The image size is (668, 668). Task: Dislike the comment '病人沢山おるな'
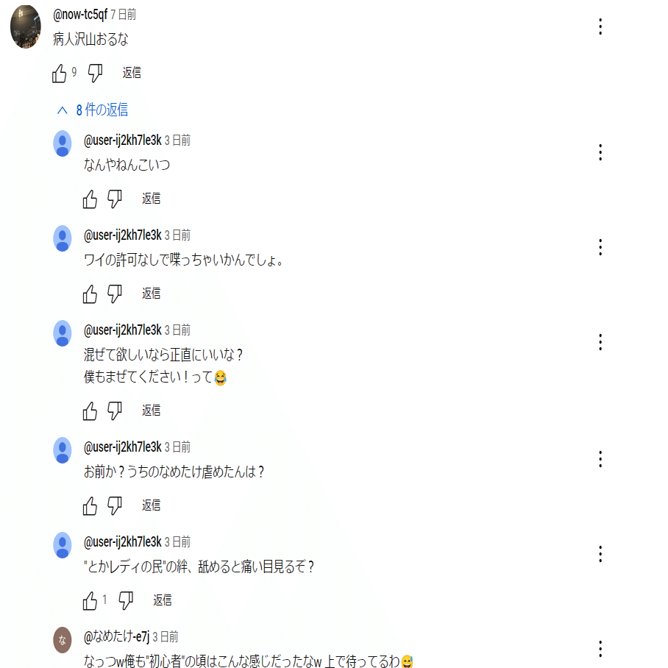(x=95, y=74)
